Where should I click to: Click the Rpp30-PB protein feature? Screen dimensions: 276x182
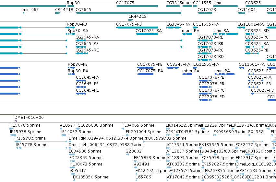pyautogui.click(x=71, y=68)
